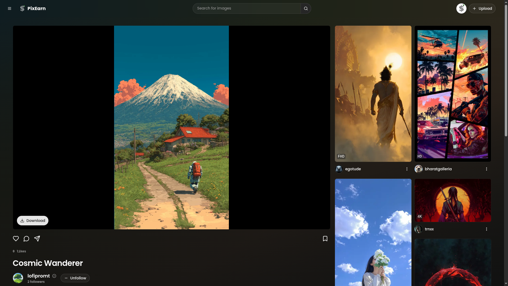Viewport: 508px width, 286px height.
Task: Click the earnings dollar icon in top right
Action: (x=461, y=8)
